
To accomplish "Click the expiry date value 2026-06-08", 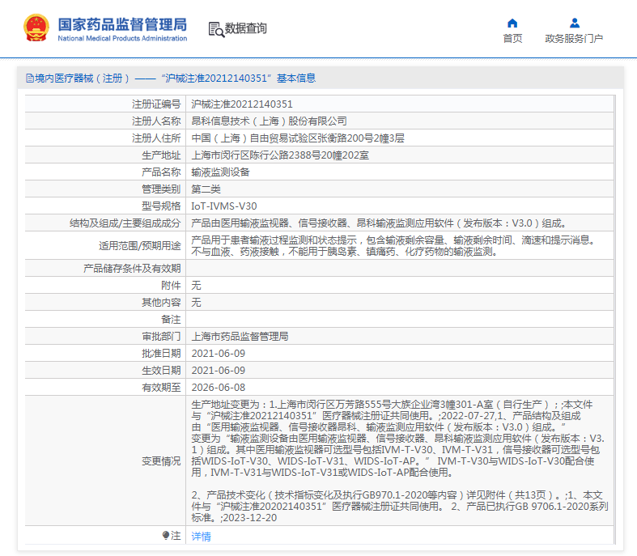I will tap(218, 387).
